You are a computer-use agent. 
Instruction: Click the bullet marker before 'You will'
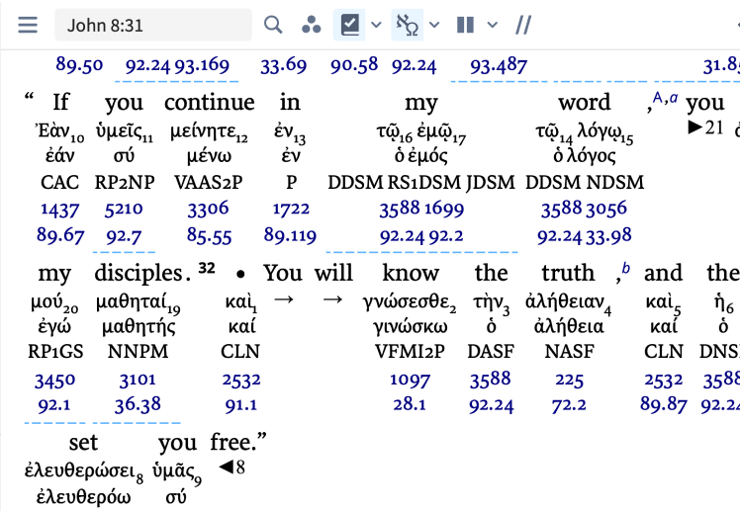(x=241, y=274)
